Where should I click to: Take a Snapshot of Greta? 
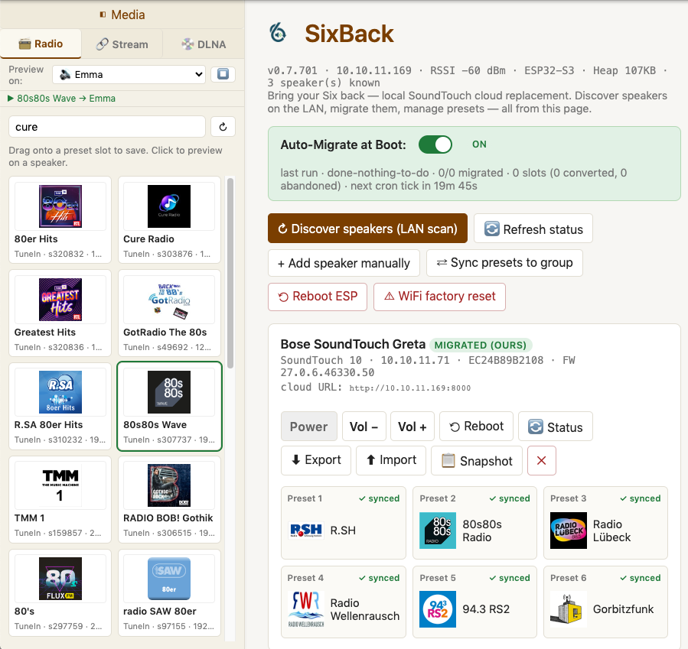[x=477, y=460]
